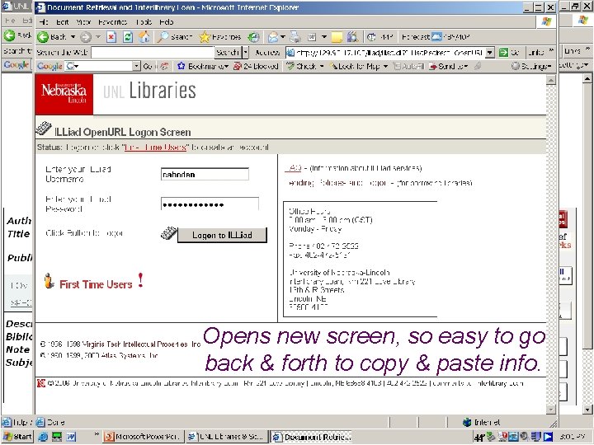Click the Search the Web text box
The width and height of the screenshot is (594, 445).
pos(153,52)
